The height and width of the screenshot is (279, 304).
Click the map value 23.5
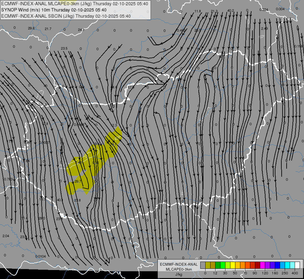point(64,48)
